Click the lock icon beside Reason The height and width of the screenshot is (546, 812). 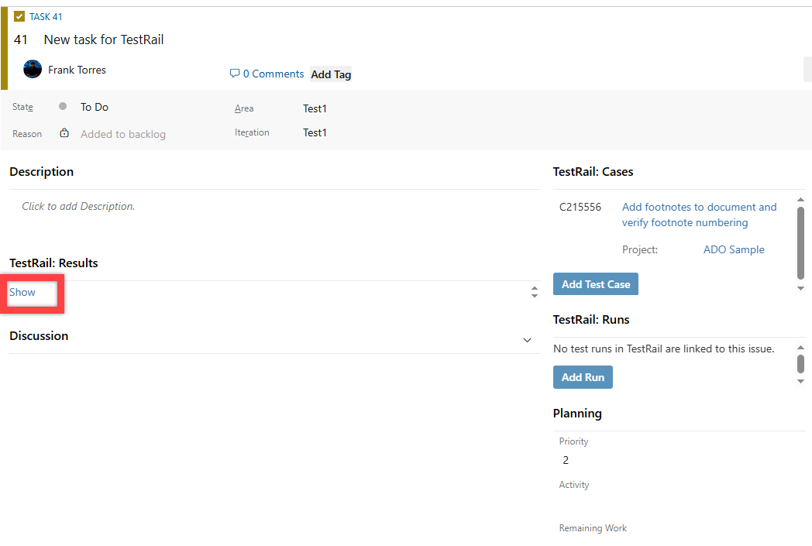tap(64, 133)
